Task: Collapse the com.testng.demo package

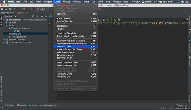Action: [10, 28]
